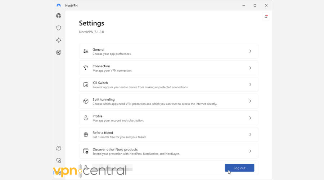Click the General sliders icon
Viewport: 324px width, 180px height.
[86, 51]
